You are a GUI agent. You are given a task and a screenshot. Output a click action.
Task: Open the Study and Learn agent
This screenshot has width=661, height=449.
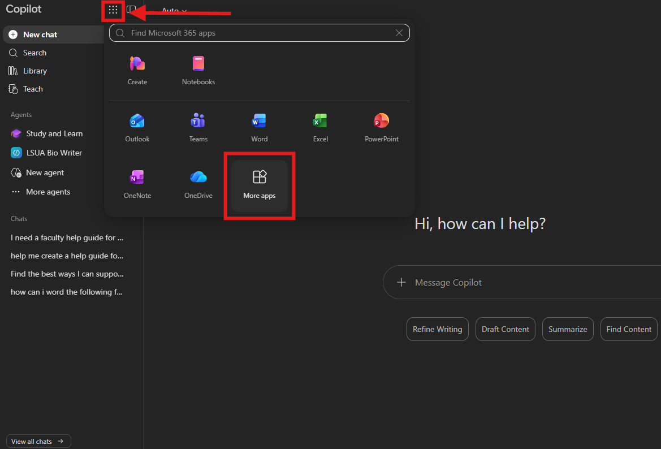tap(54, 133)
